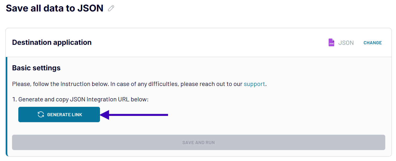The image size is (396, 161).
Task: Click step one instruction text
Action: pyautogui.click(x=80, y=99)
